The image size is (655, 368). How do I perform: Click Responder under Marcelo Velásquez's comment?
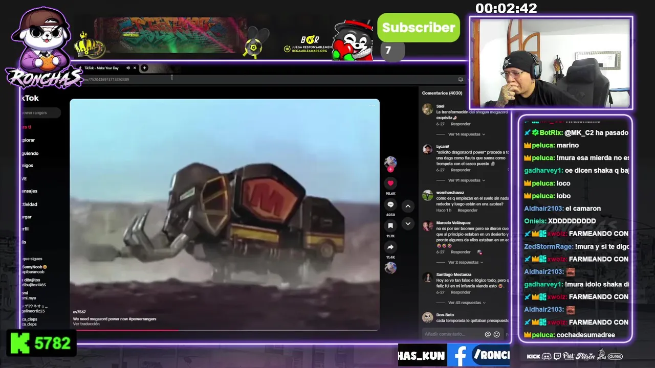point(461,252)
